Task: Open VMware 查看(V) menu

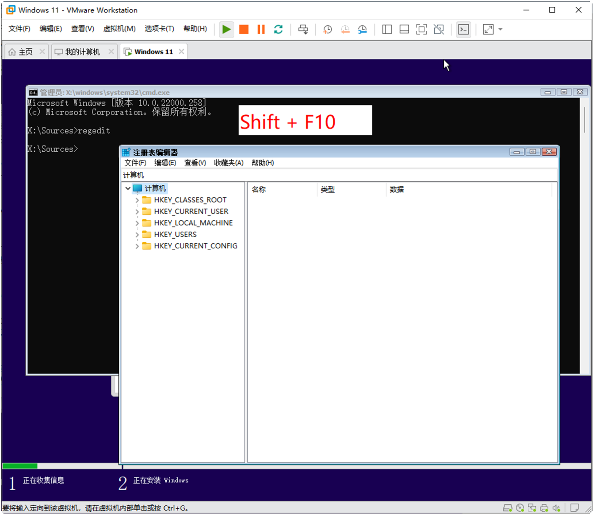Action: click(x=82, y=29)
